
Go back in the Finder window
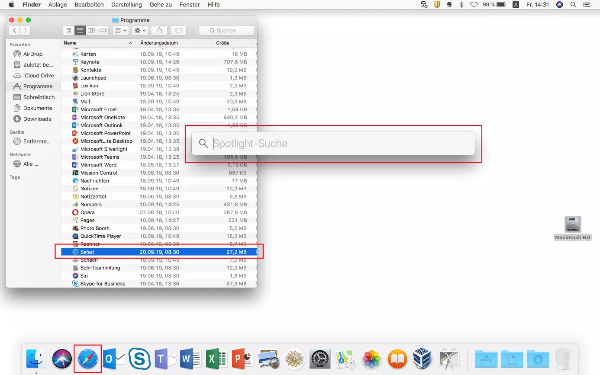[15, 30]
